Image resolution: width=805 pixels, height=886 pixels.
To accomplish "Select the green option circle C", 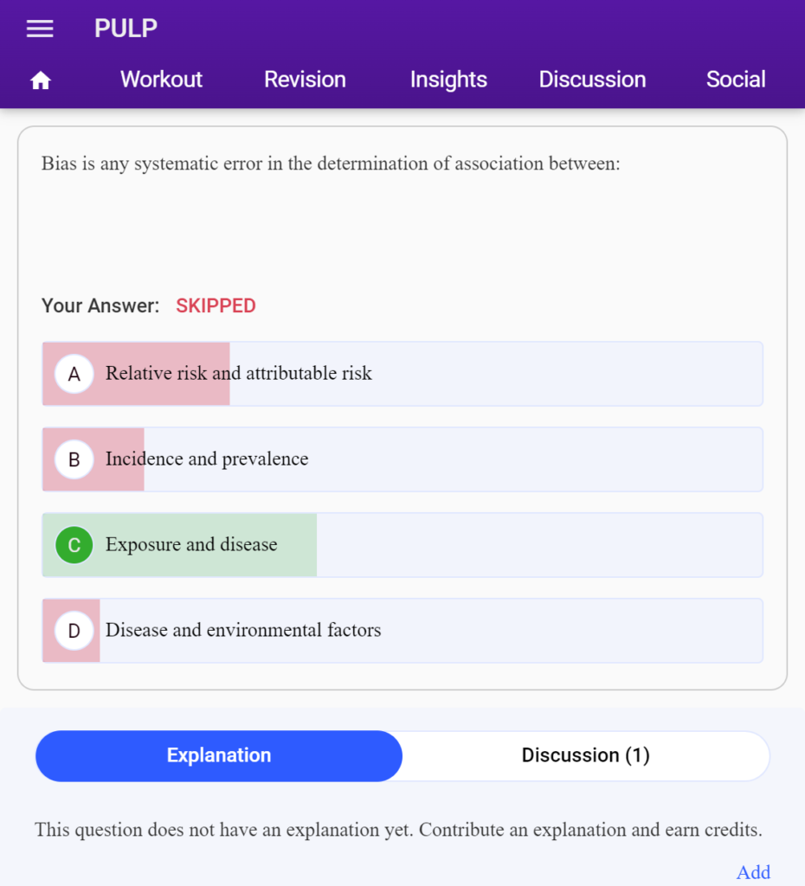I will coord(74,545).
